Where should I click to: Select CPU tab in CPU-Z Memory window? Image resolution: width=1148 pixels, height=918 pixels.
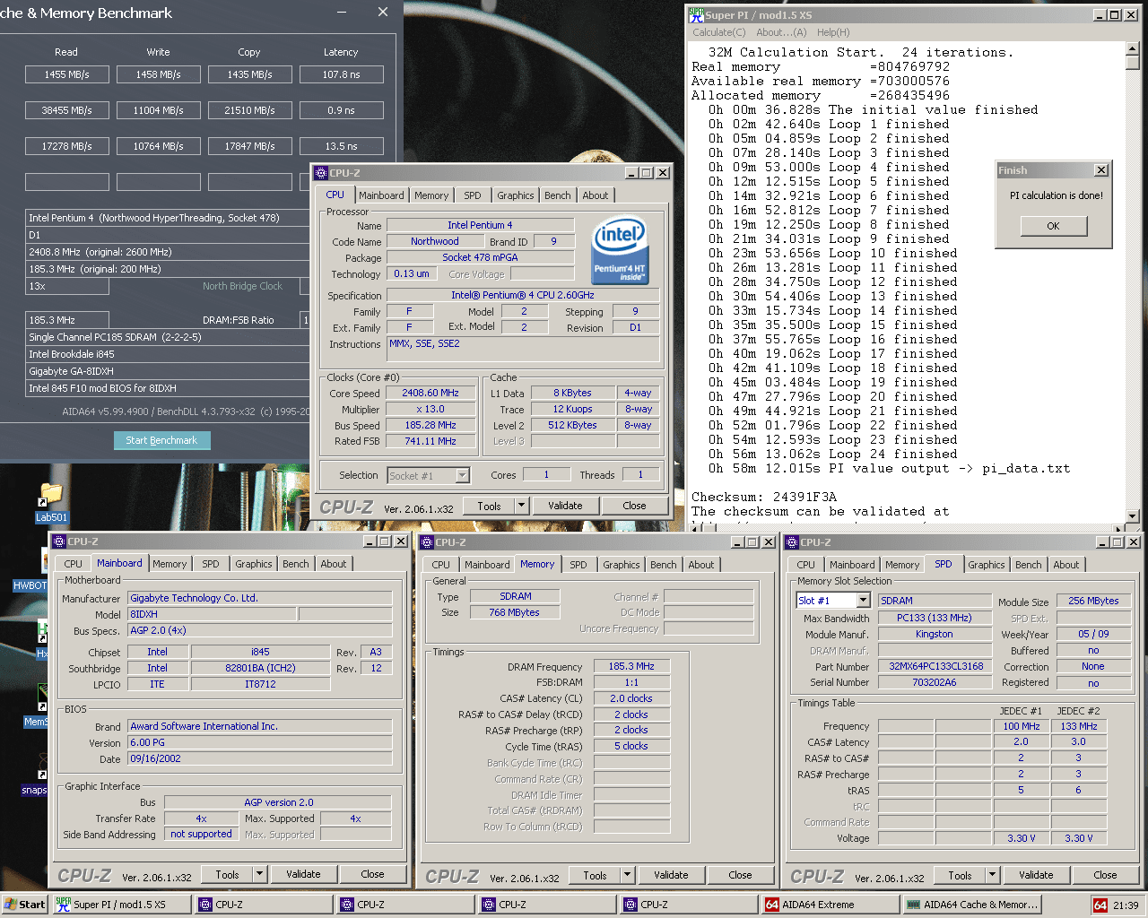click(x=440, y=565)
